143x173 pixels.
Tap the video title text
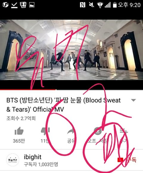pos(63,105)
